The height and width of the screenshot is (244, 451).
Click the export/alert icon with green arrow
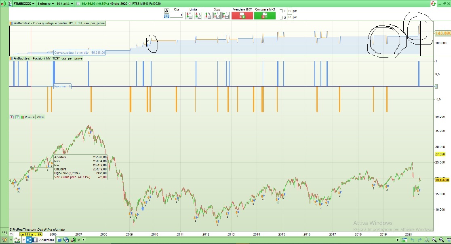[x=73, y=240]
